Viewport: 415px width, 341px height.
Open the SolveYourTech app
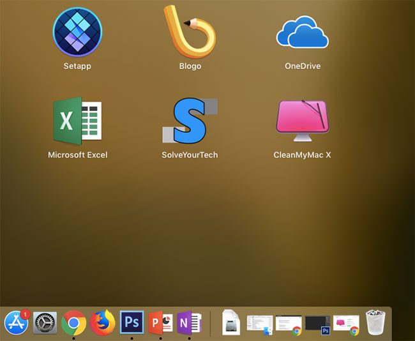(190, 121)
